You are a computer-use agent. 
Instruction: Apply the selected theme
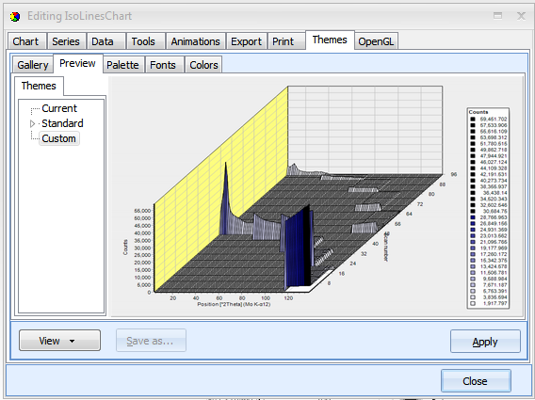(x=485, y=341)
